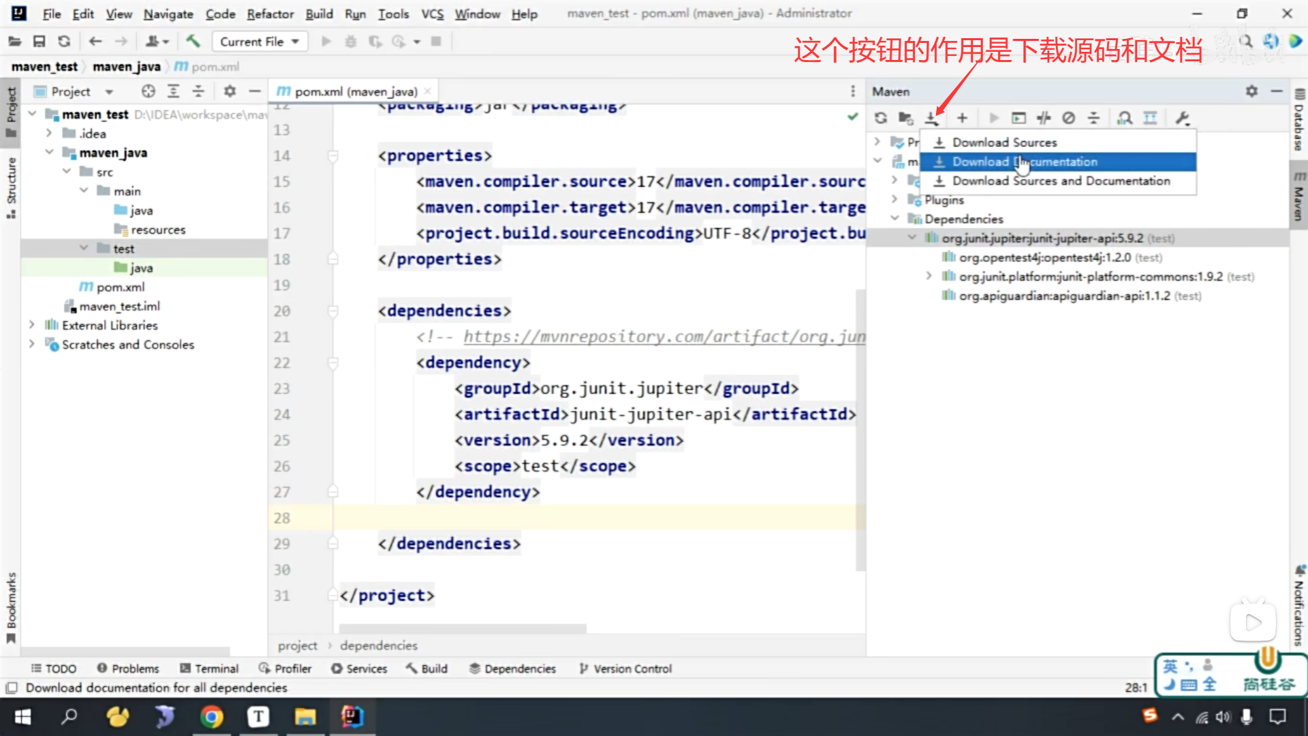Click Save All icon in main toolbar

(x=39, y=42)
